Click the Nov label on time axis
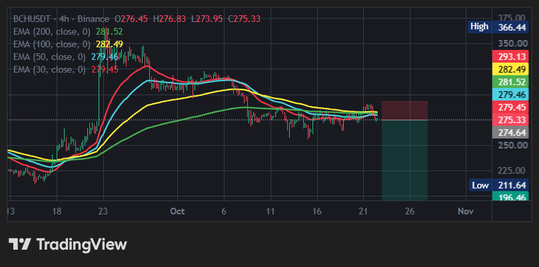The image size is (539, 267). point(466,211)
